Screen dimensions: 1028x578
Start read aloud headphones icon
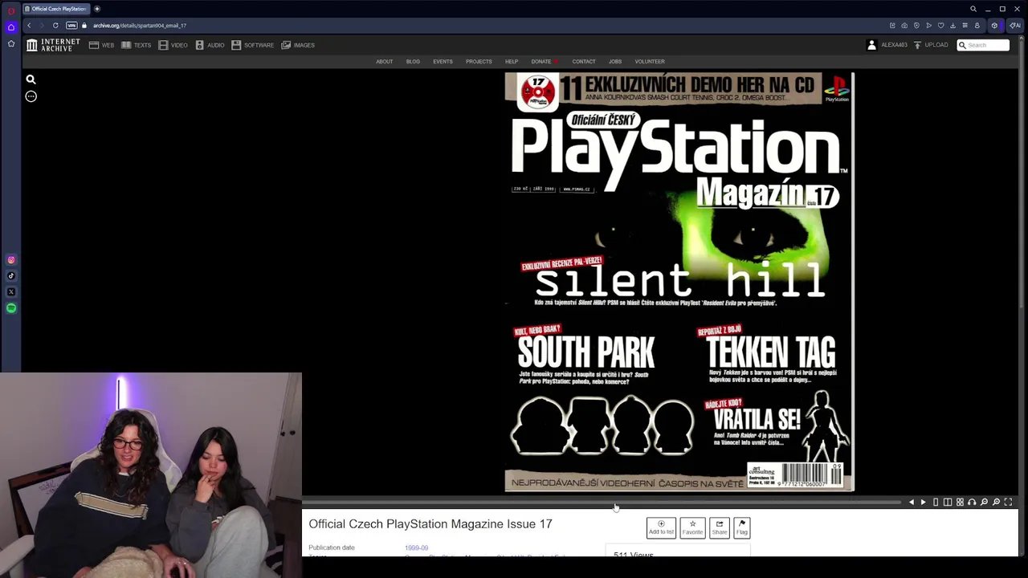pyautogui.click(x=972, y=503)
